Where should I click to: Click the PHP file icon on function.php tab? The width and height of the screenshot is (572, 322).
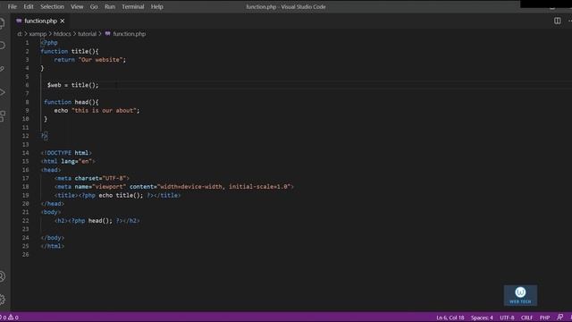pyautogui.click(x=19, y=21)
